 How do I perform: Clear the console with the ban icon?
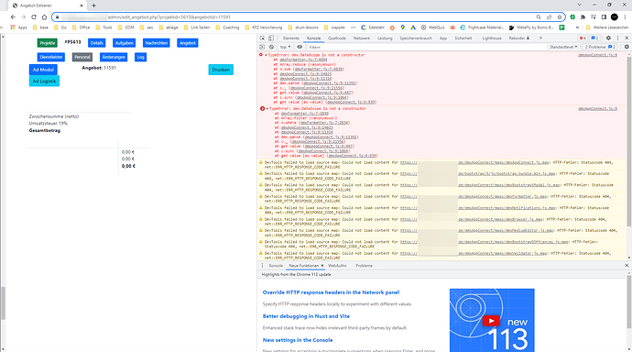272,47
